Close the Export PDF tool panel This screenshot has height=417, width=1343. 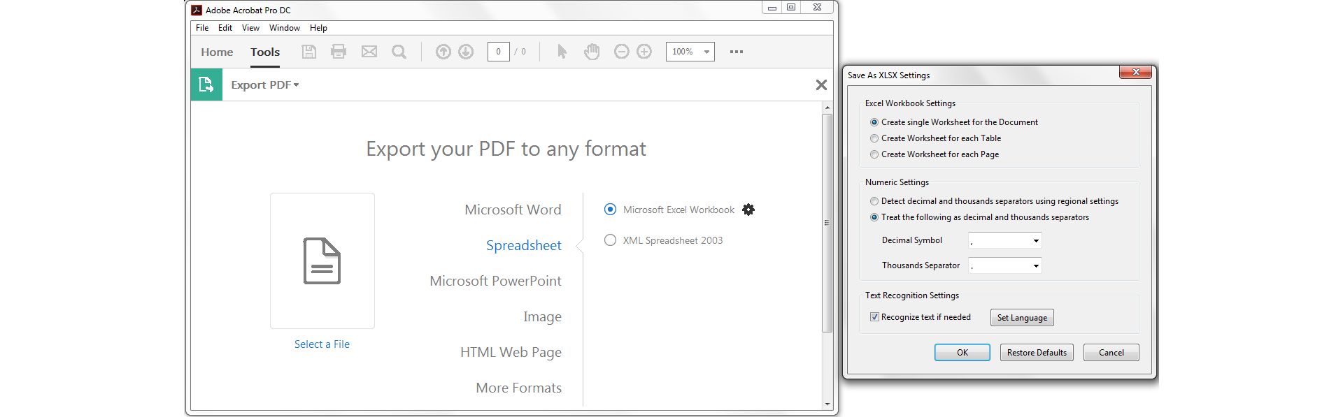tap(821, 85)
